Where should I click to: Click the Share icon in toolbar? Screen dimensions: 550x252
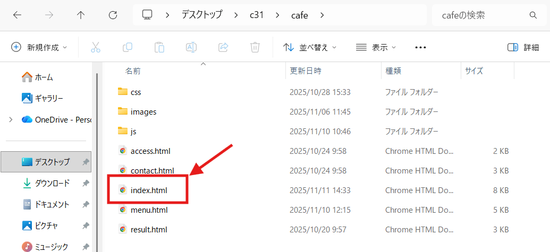tap(223, 47)
